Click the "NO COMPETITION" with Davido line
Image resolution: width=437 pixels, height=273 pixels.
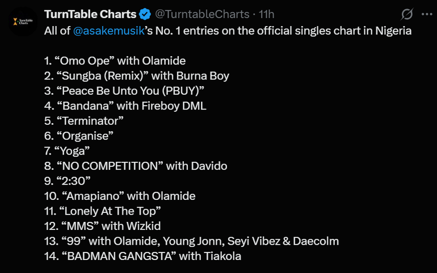pyautogui.click(x=135, y=166)
